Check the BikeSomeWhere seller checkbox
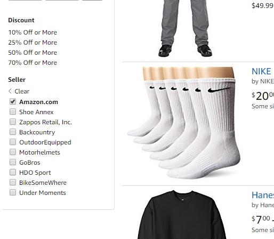This screenshot has width=274, height=239. click(x=13, y=182)
